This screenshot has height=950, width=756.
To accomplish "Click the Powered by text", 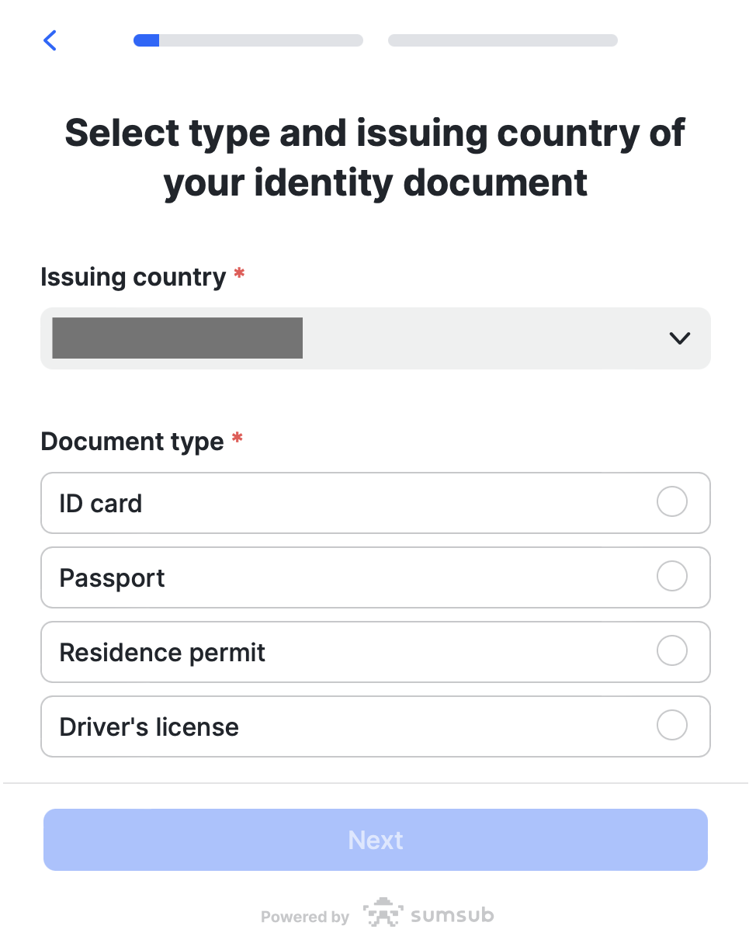I will (305, 917).
